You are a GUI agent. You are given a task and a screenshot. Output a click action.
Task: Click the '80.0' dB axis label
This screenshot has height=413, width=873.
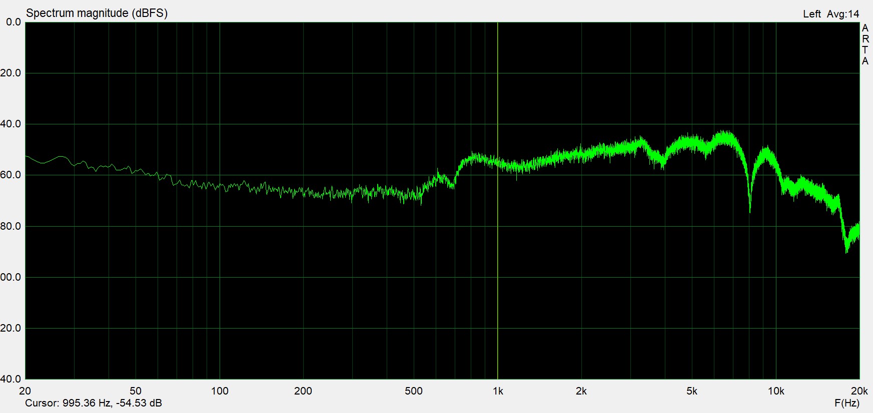[x=11, y=226]
